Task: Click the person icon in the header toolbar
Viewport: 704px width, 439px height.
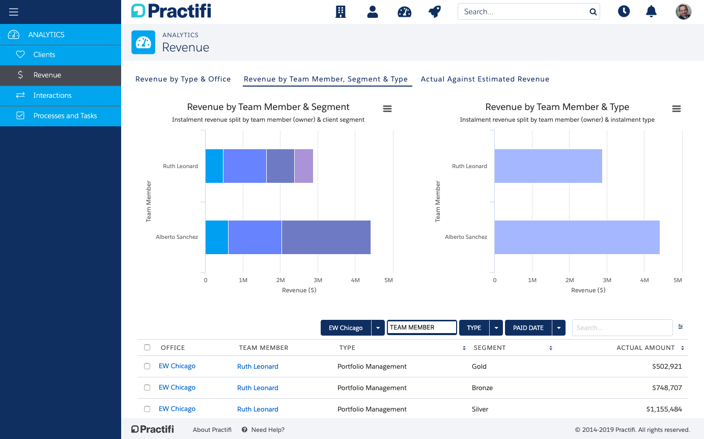Action: coord(373,11)
